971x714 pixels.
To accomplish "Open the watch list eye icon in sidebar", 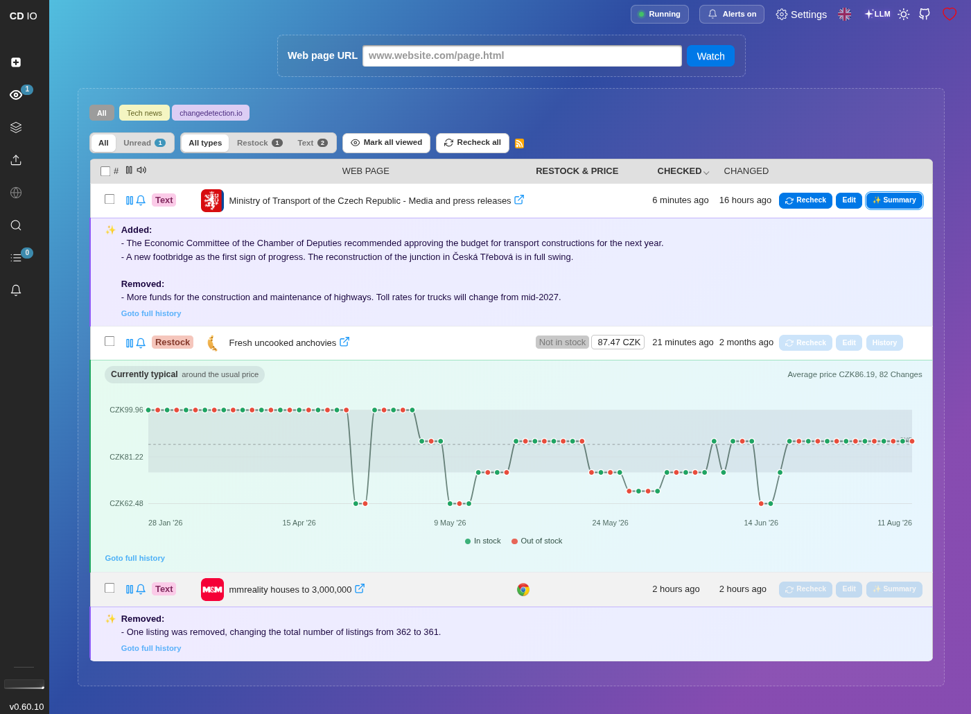I will pos(16,95).
